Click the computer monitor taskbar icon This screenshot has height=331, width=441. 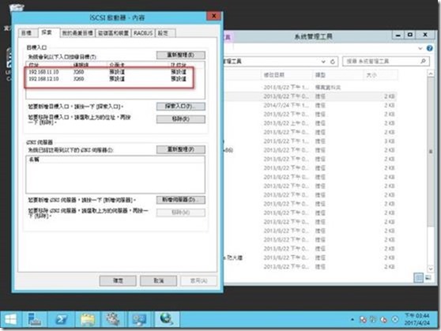click(139, 319)
